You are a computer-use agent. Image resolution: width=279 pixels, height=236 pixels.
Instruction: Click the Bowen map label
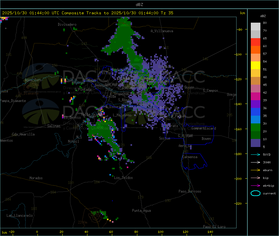[x=206, y=139]
